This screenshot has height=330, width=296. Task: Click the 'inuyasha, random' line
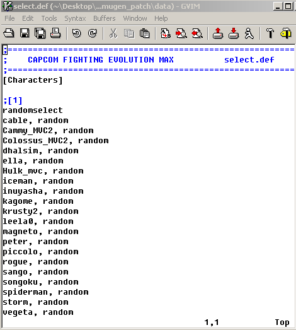[x=43, y=191]
